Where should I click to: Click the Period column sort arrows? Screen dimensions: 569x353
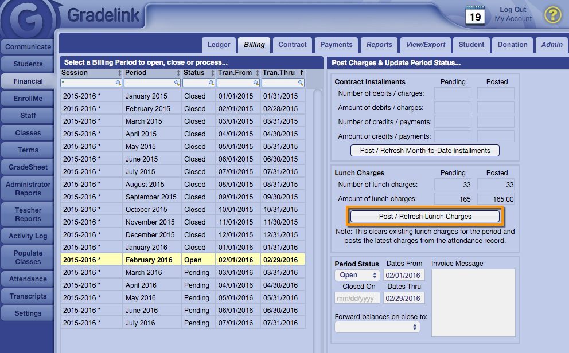pos(177,73)
